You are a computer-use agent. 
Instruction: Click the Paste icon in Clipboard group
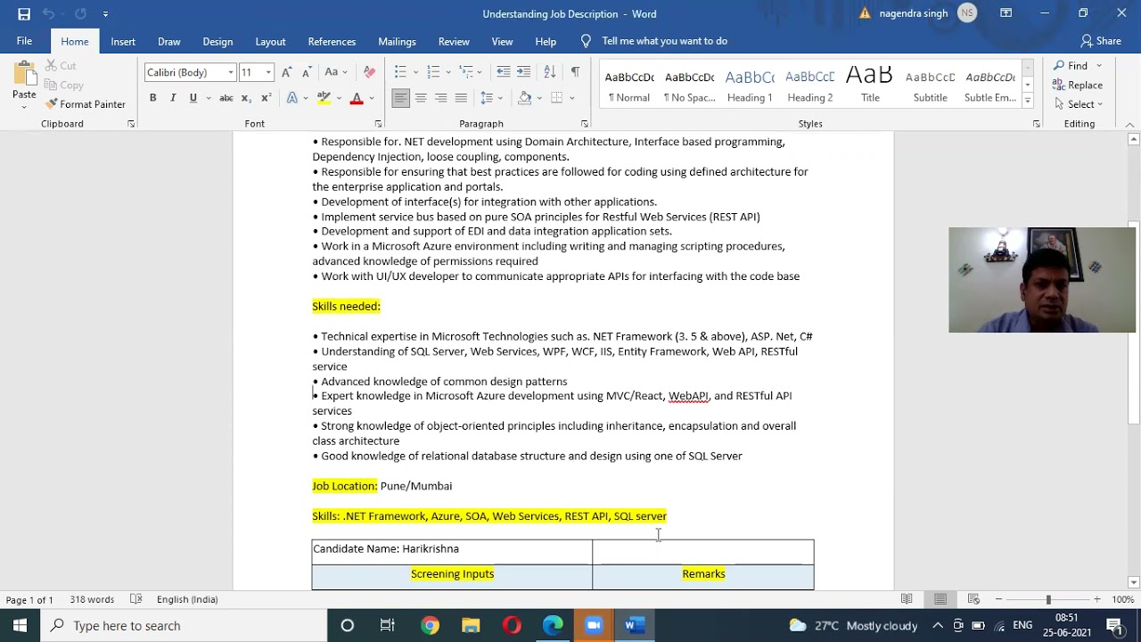click(24, 81)
